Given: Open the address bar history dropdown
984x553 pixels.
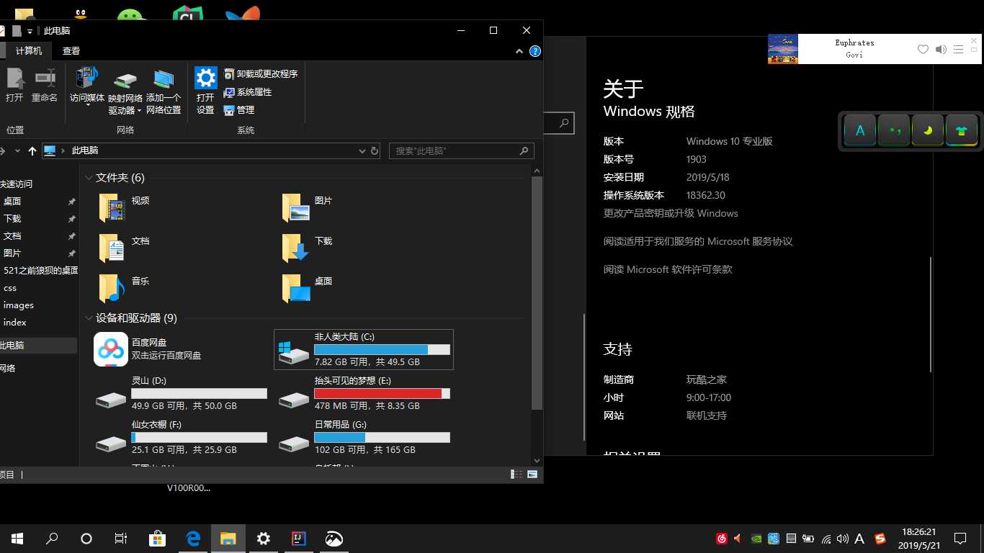Looking at the screenshot, I should [x=362, y=150].
